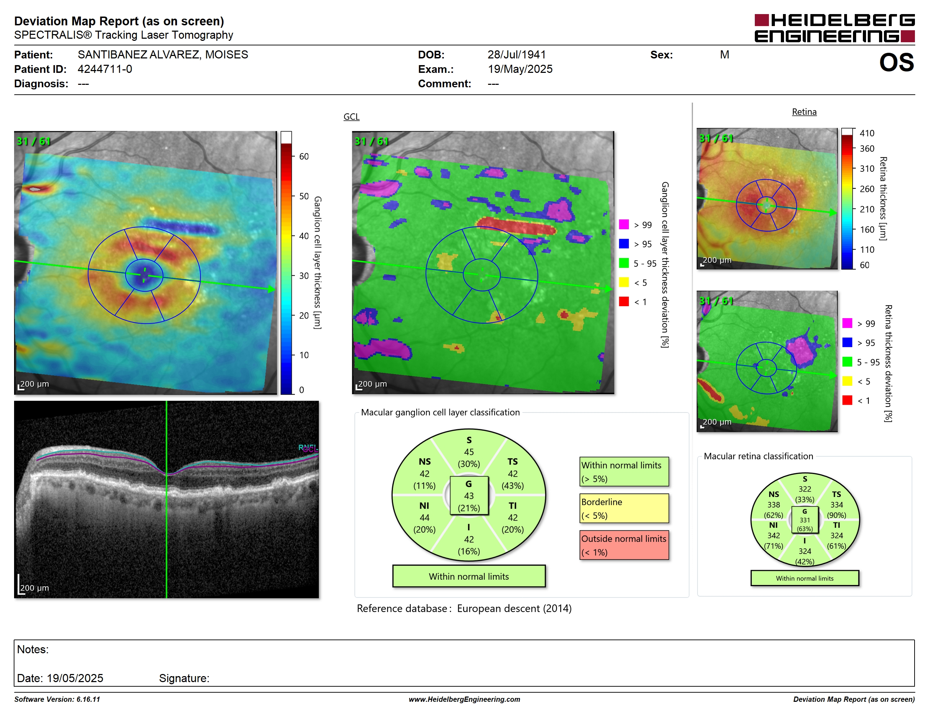Click blue >95 swatch in GCL legend
The width and height of the screenshot is (929, 718).
pyautogui.click(x=624, y=243)
